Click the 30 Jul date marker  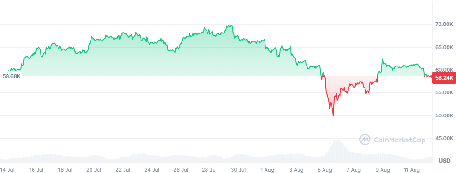coord(238,170)
